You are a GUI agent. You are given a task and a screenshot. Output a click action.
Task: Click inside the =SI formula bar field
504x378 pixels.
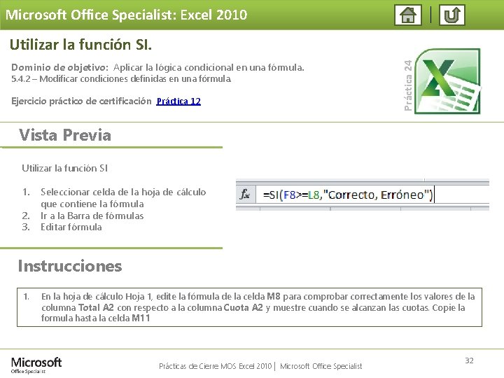click(x=372, y=195)
